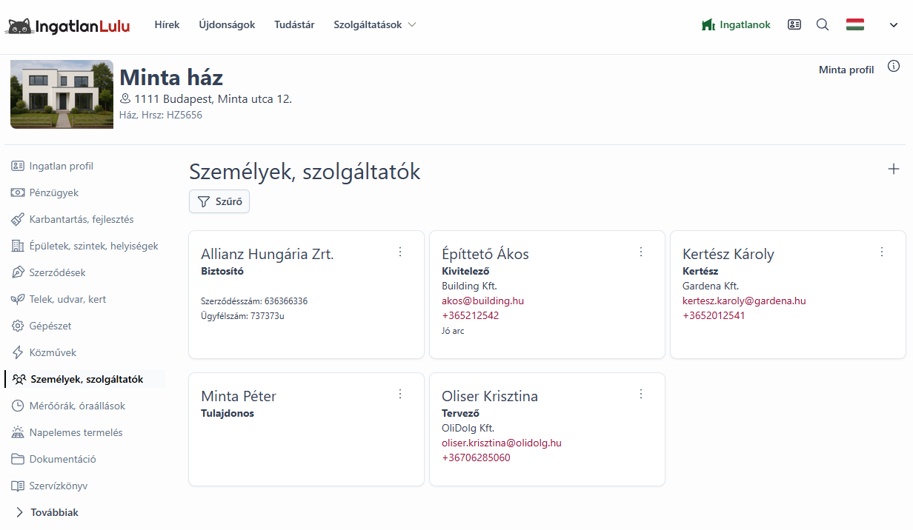
Task: Click the +3652012541 phone link
Action: tap(714, 315)
